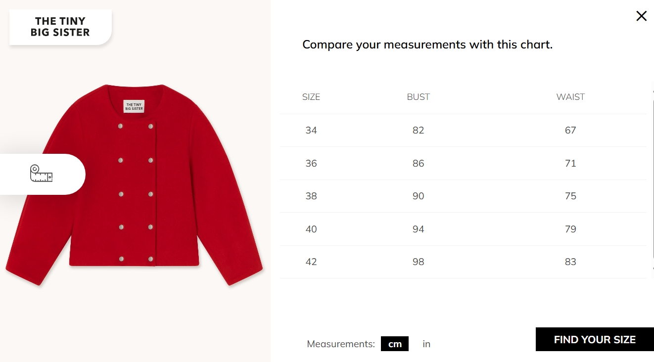
Task: Click the waist value 79
Action: [x=570, y=229]
